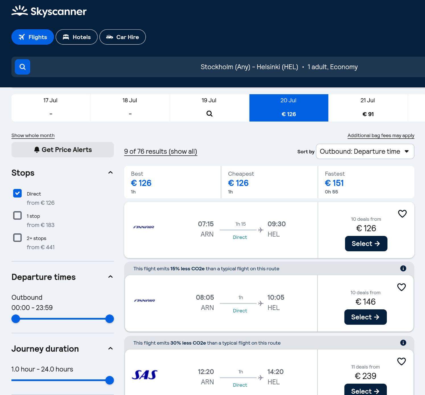
Task: Click 'from € 441' under 2+ stops
Action: click(41, 247)
